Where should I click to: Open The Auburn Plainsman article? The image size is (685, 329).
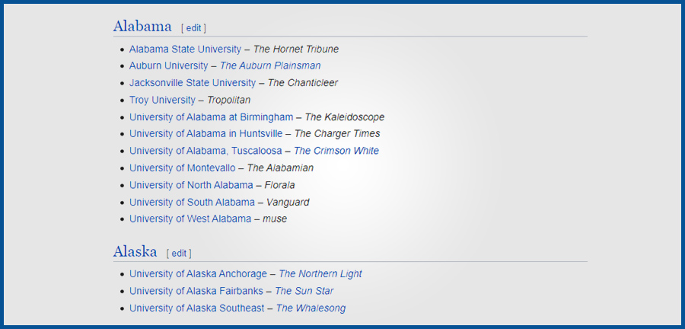click(x=270, y=66)
